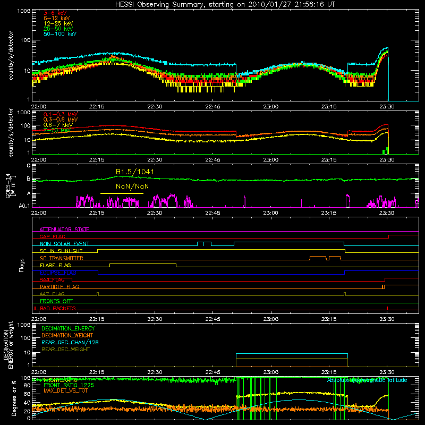Click the REAR_DEC_WEIGHT legend label
This screenshot has height=425, width=425.
coord(65,350)
